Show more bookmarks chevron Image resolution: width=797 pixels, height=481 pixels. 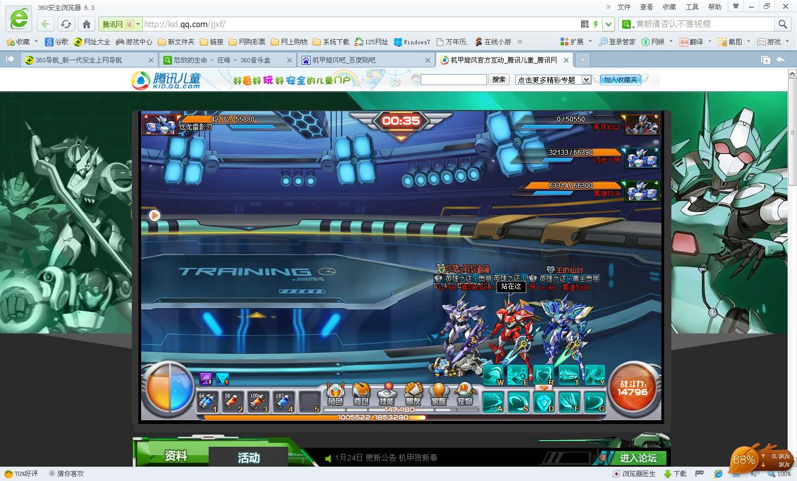(x=520, y=41)
